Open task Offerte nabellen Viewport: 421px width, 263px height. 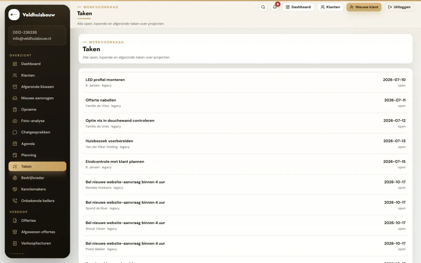point(245,103)
